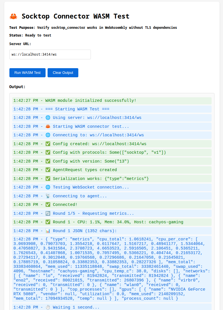Viewport: 223px width, 310px height.
Task: Click checkmark icon on "AgentRequest types created" line
Action: 48,170
